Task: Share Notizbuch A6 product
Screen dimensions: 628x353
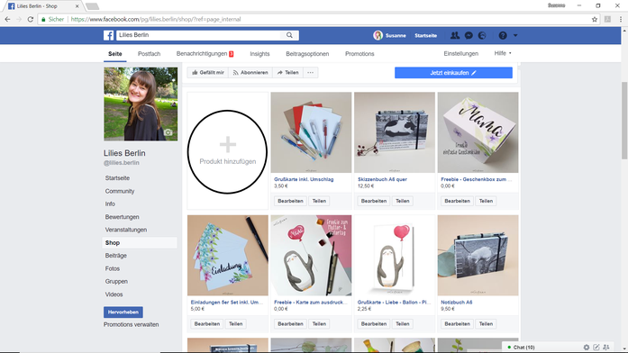Action: 486,324
